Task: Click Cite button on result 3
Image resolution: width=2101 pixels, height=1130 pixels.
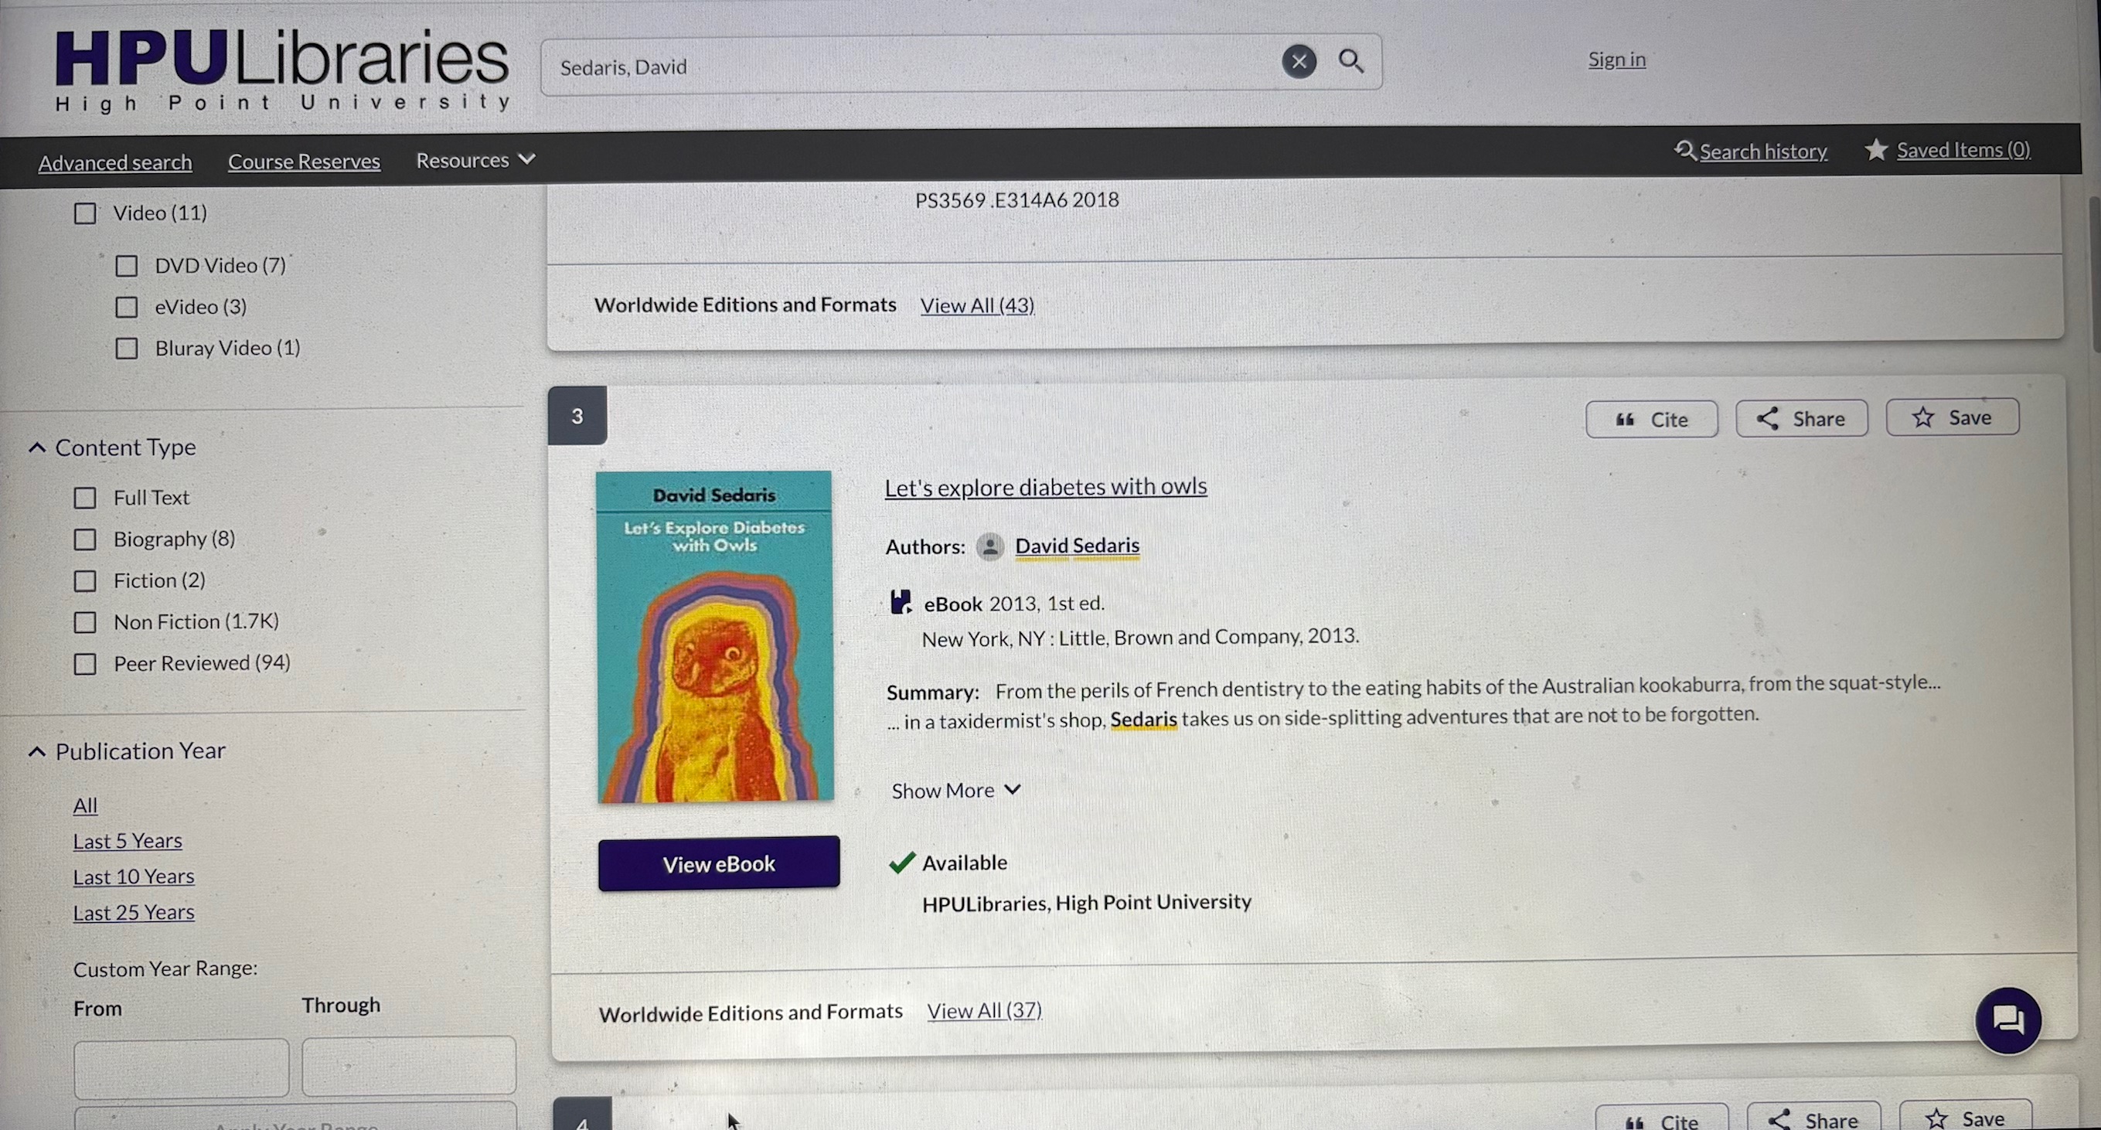Action: (1652, 419)
